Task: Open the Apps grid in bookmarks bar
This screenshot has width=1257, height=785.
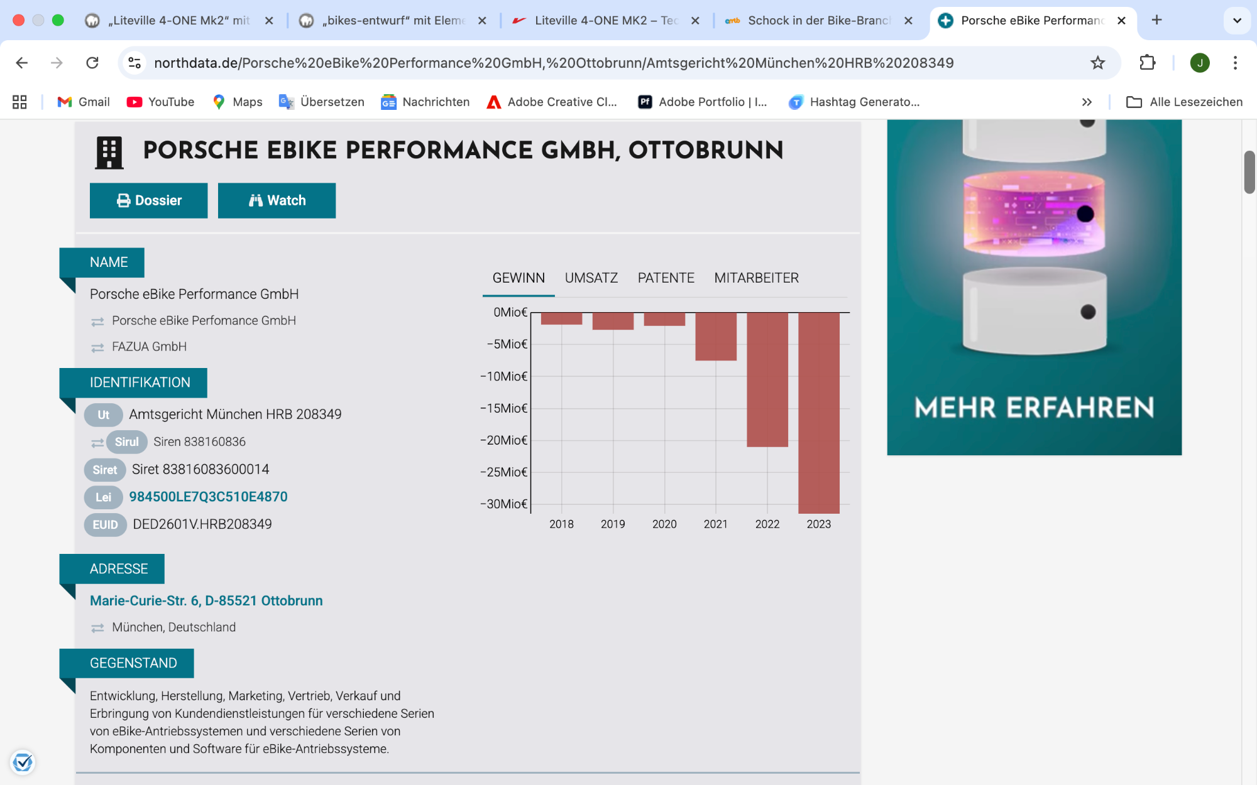Action: point(19,102)
